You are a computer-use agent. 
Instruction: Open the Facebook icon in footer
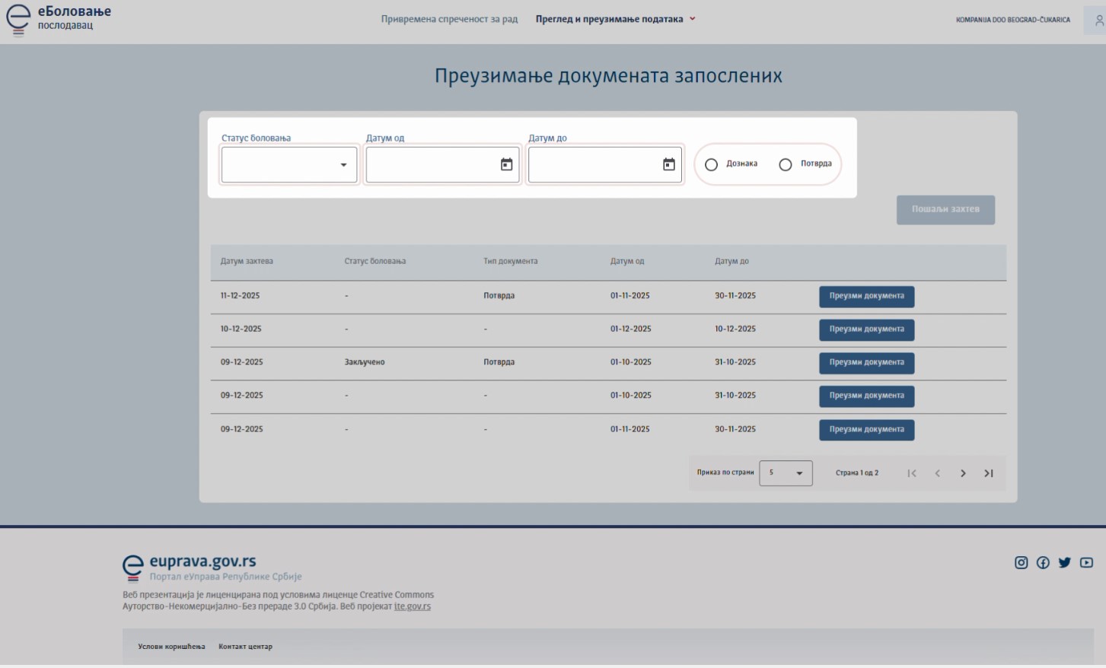tap(1043, 562)
